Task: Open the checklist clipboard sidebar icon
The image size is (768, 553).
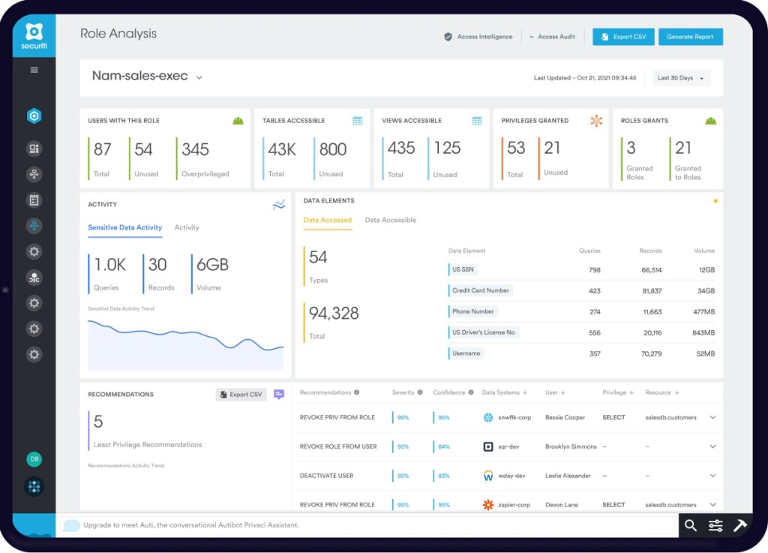Action: [x=34, y=200]
